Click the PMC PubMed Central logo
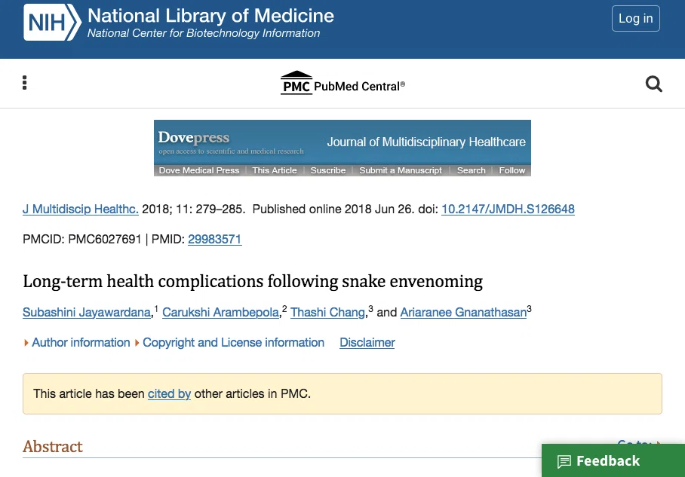Viewport: 685px width, 477px height. 342,83
